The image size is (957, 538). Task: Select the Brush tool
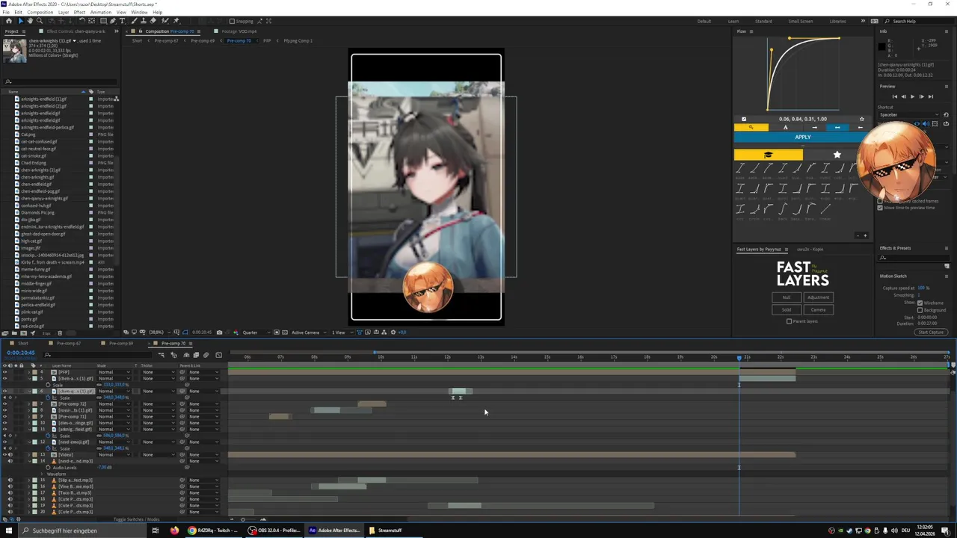coord(135,21)
